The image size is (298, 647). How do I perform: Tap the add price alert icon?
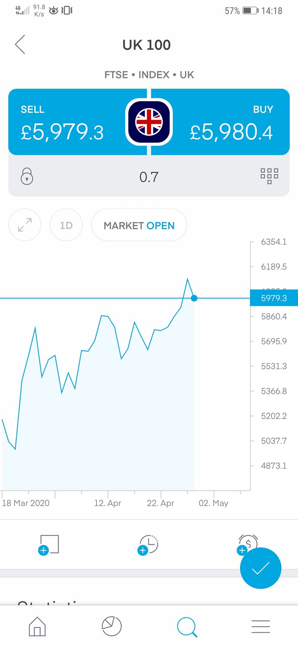click(248, 544)
